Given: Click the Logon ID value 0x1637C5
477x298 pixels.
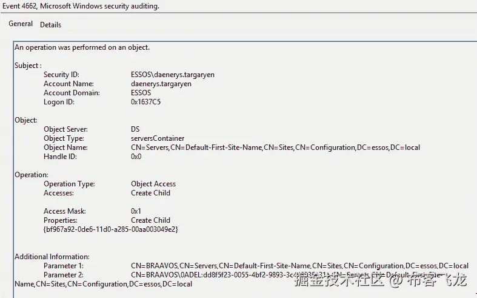Looking at the screenshot, I should (x=146, y=102).
